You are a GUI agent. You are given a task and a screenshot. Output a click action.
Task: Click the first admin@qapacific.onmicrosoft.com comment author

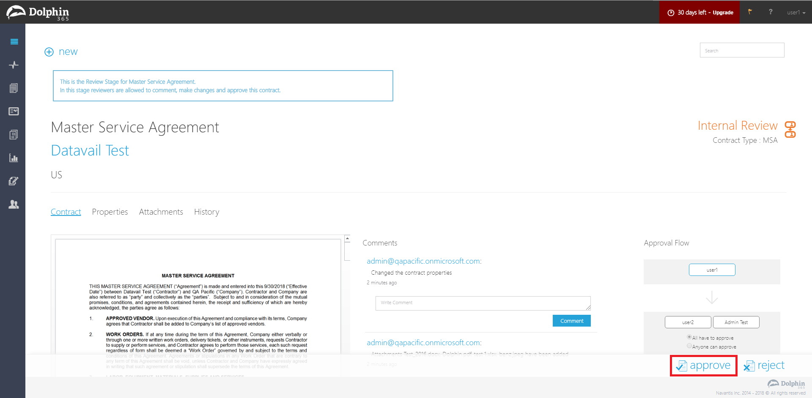(424, 261)
